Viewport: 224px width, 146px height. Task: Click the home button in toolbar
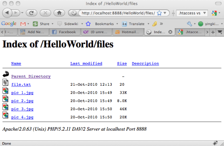(59, 13)
